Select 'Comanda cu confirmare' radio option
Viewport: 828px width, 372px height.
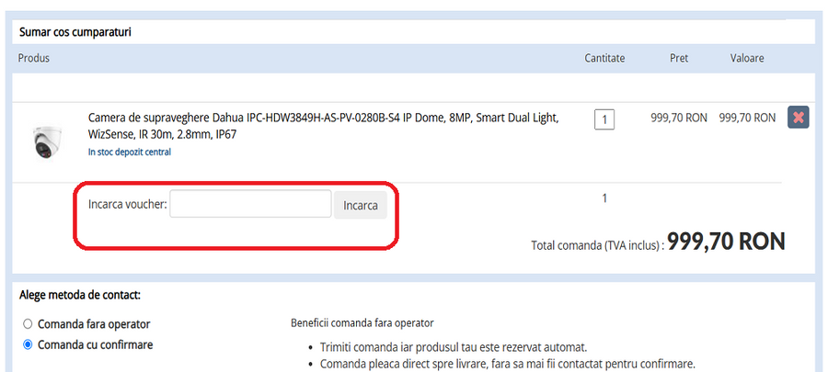click(x=27, y=345)
